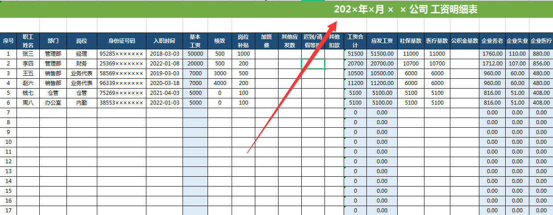
Task: Select employee name cell 张三
Action: click(28, 54)
